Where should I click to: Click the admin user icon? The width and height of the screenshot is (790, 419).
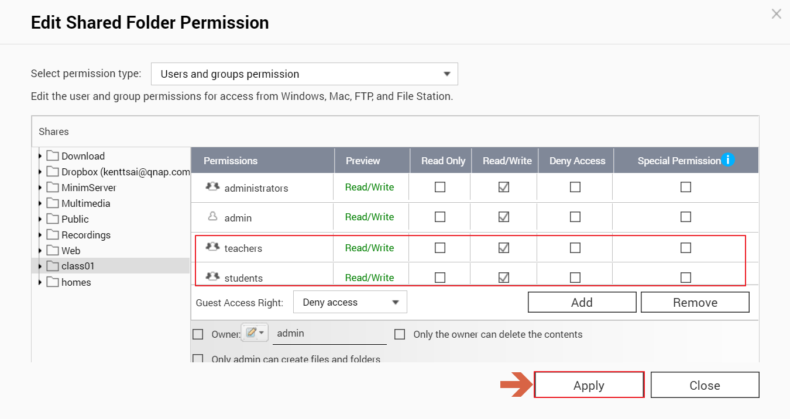tap(212, 217)
